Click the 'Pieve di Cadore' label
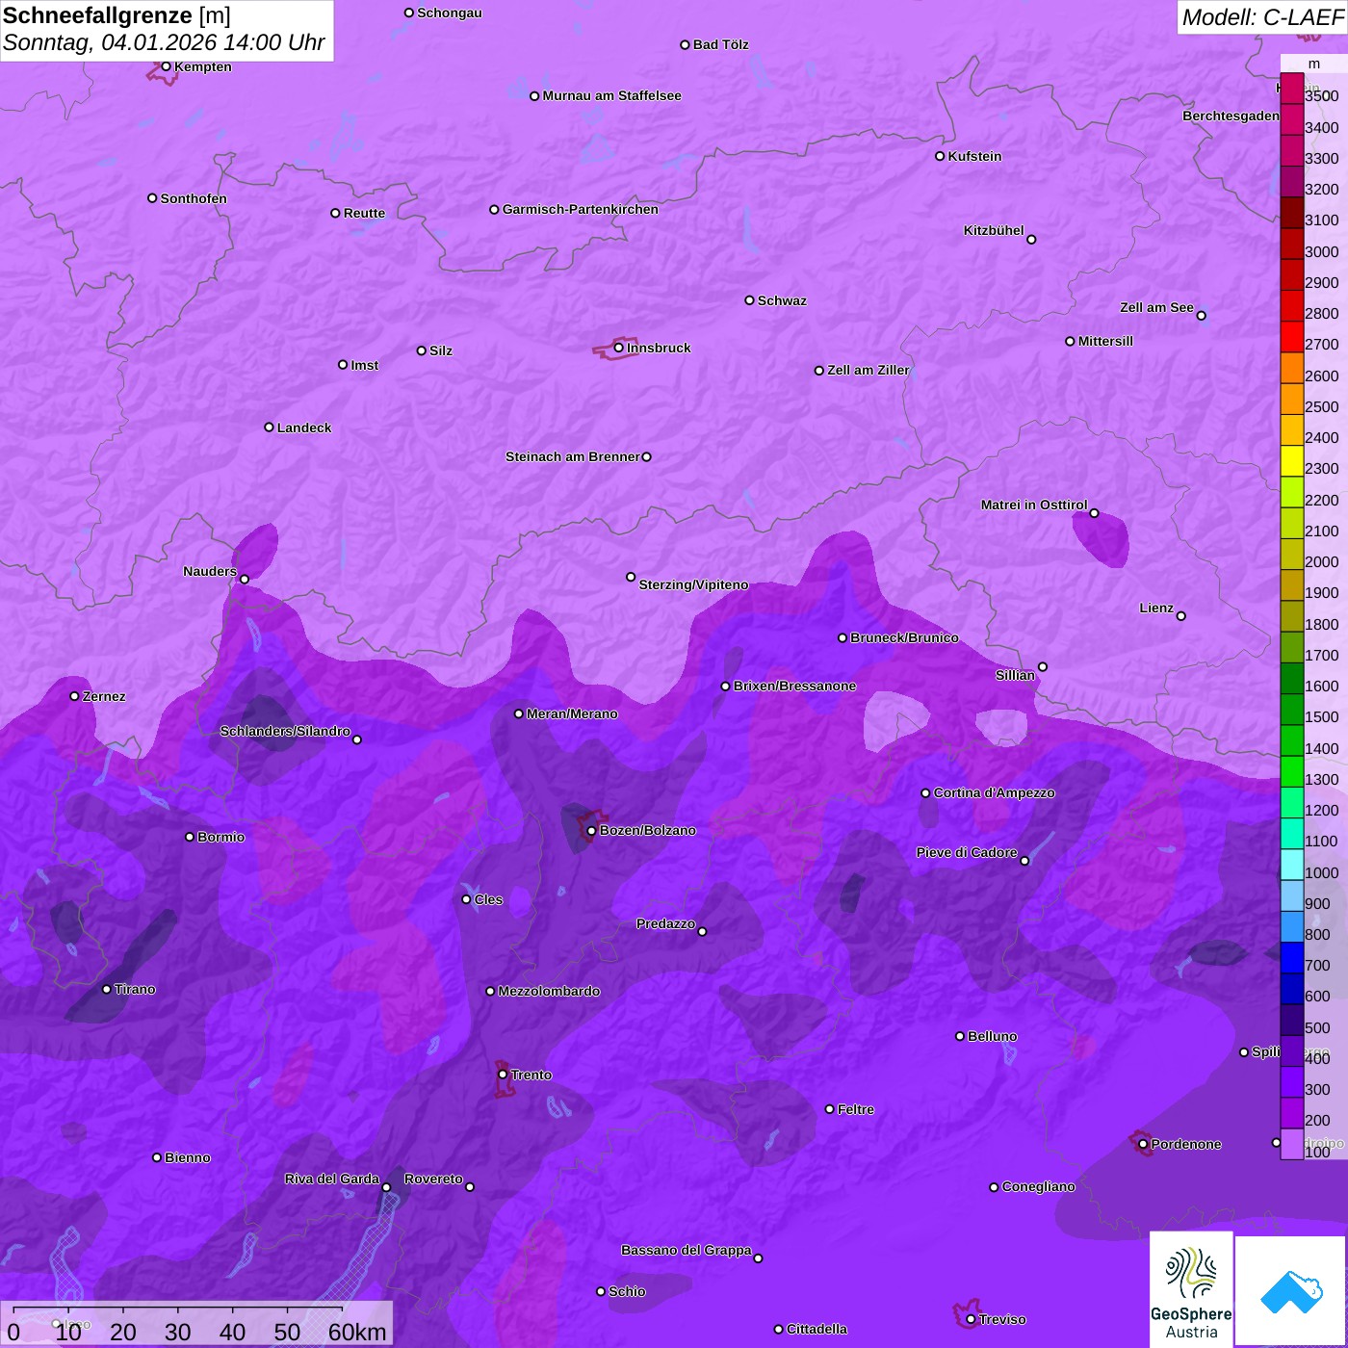 967,852
